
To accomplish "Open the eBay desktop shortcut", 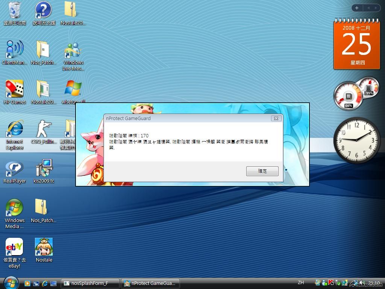I will (x=15, y=253).
